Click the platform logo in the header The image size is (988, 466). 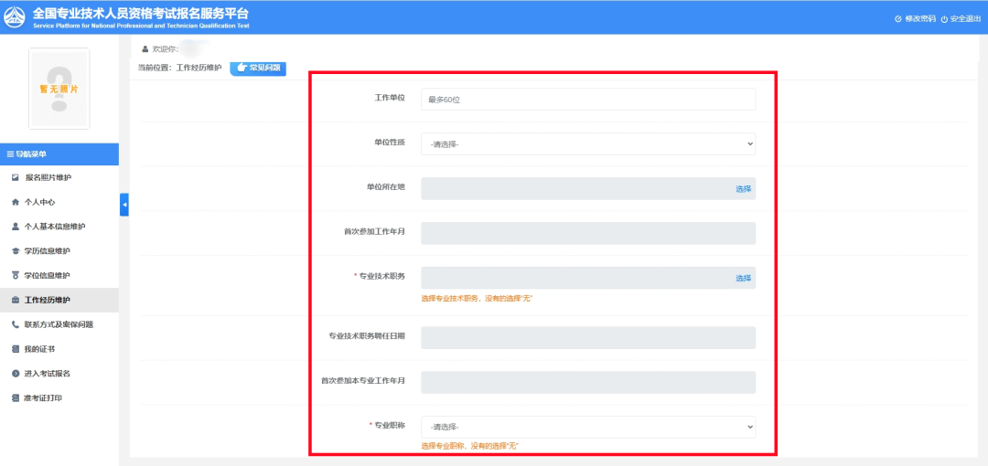[x=16, y=16]
